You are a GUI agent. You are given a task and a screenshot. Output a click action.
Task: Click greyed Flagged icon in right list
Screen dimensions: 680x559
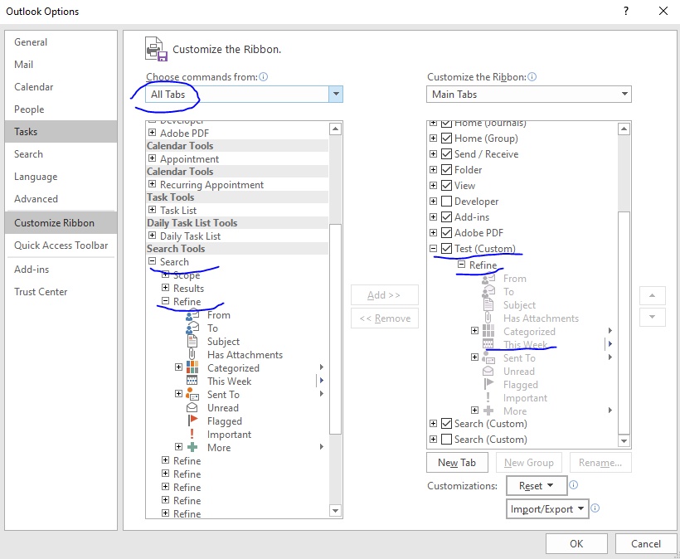click(x=488, y=384)
